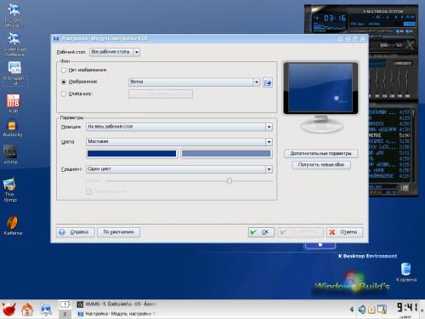Open the wallpaper image name dropdown
This screenshot has height=319, width=425.
click(x=194, y=83)
